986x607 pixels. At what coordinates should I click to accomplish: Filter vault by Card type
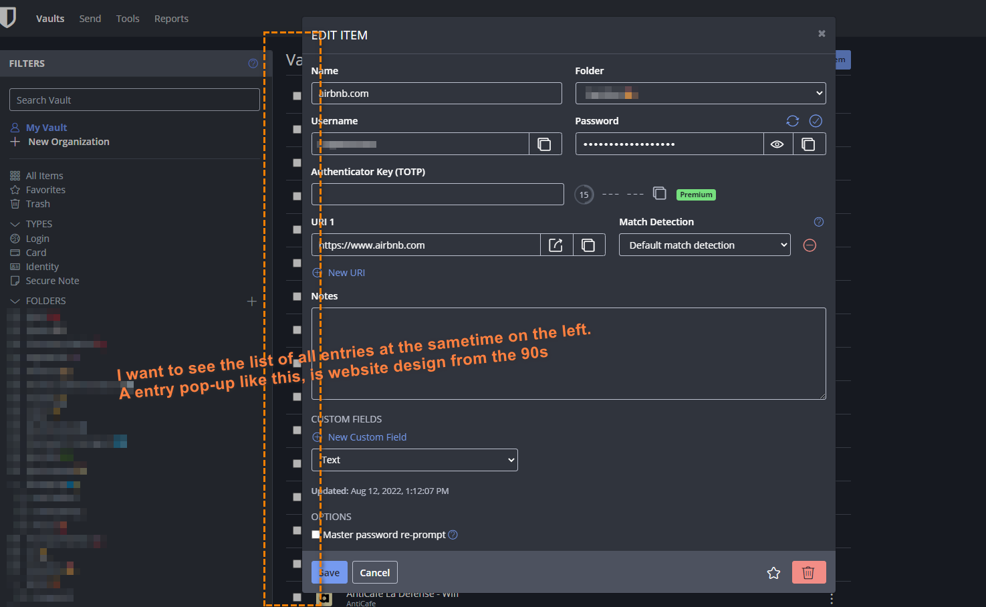36,253
